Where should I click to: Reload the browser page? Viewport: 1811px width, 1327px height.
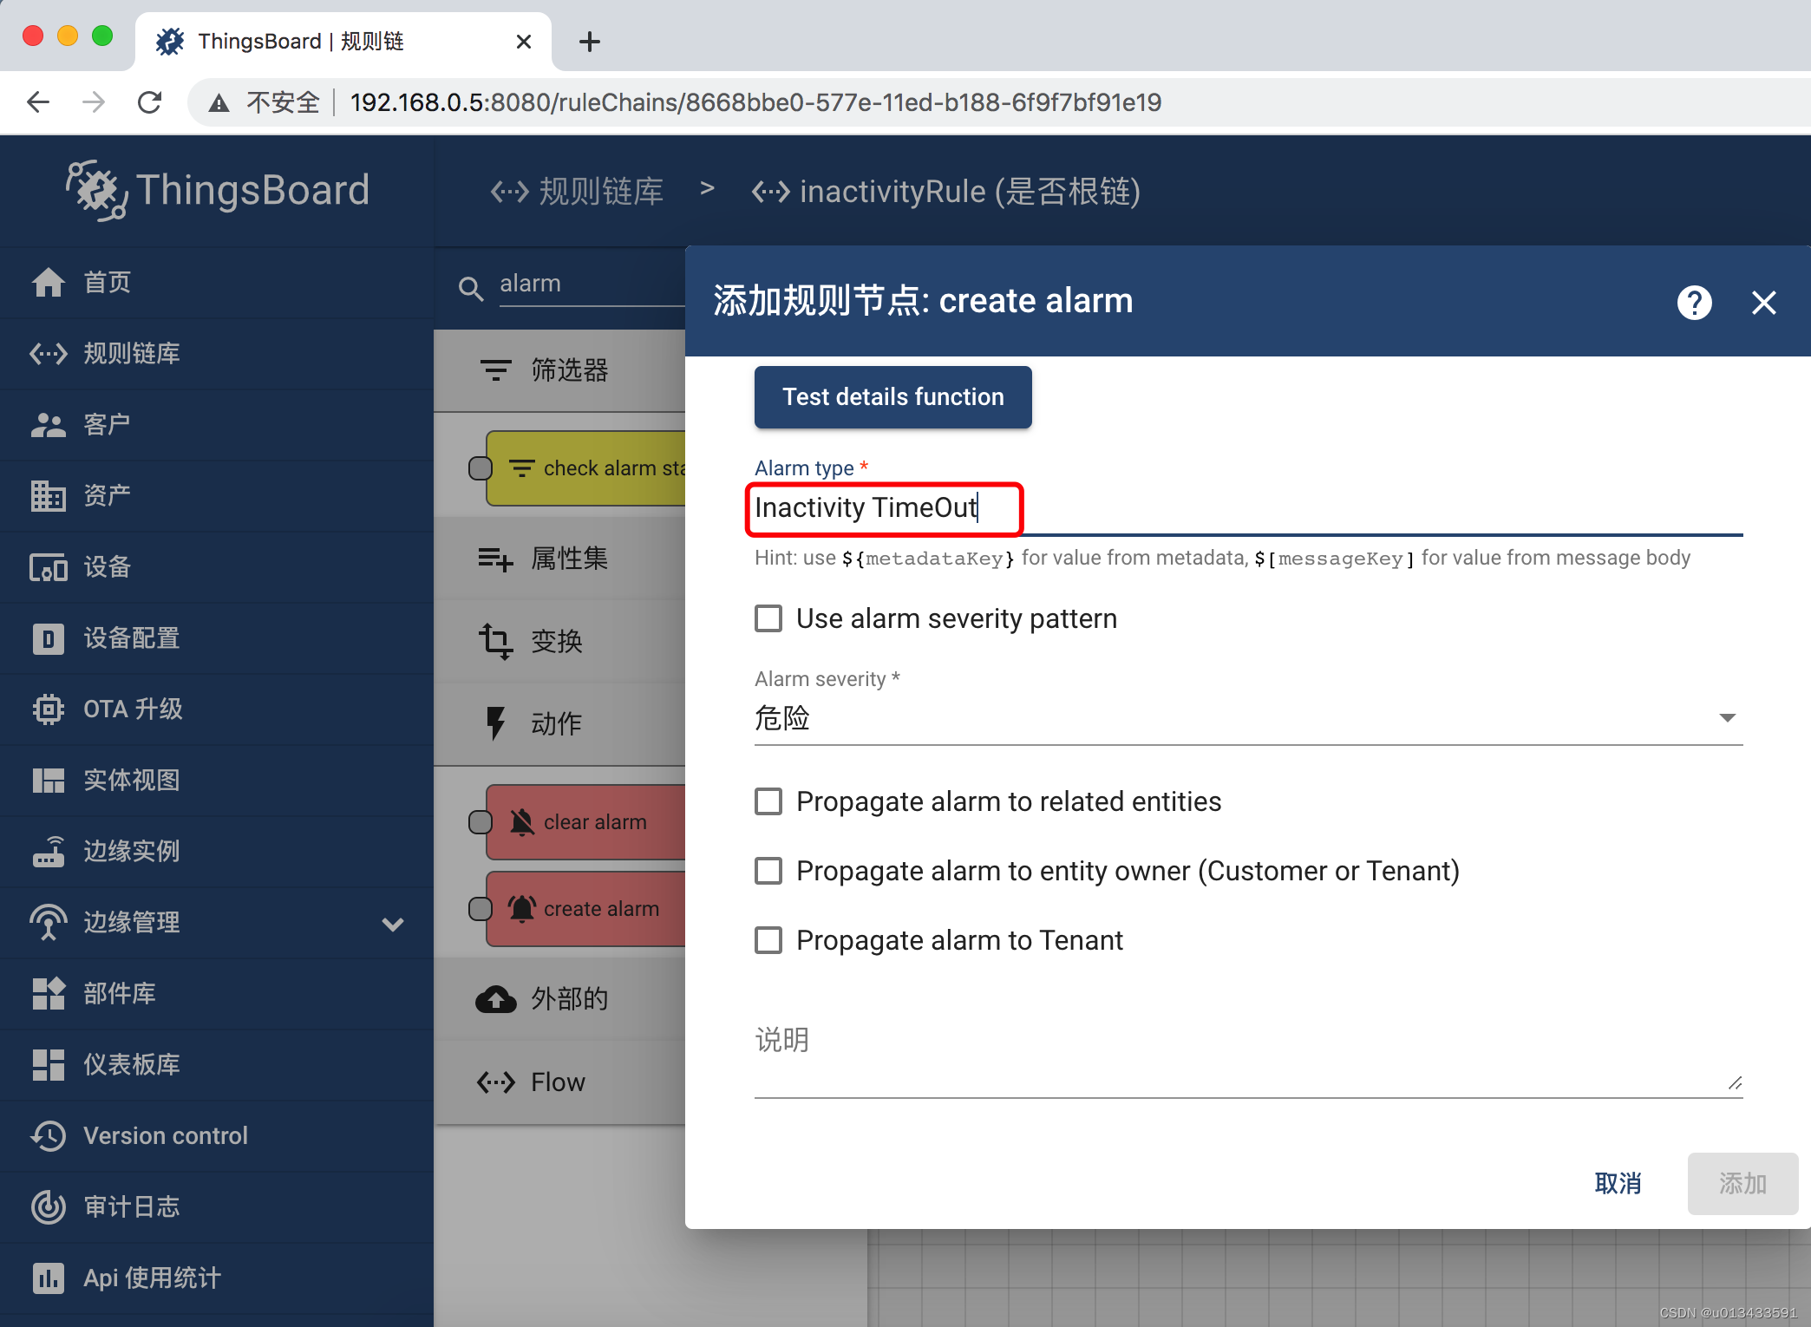pyautogui.click(x=149, y=102)
